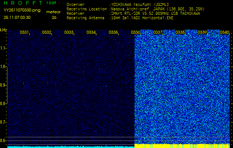Click the meteor label
Viewport: 233px width, 148px height.
coord(53,12)
